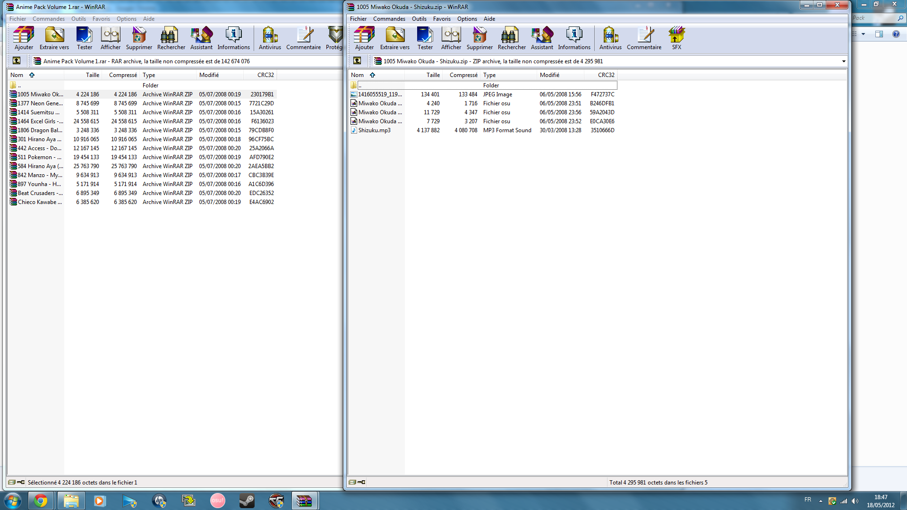Screen dimensions: 907x510
Task: Click Commentaire icon in Shizuku.zip window
Action: pos(644,38)
